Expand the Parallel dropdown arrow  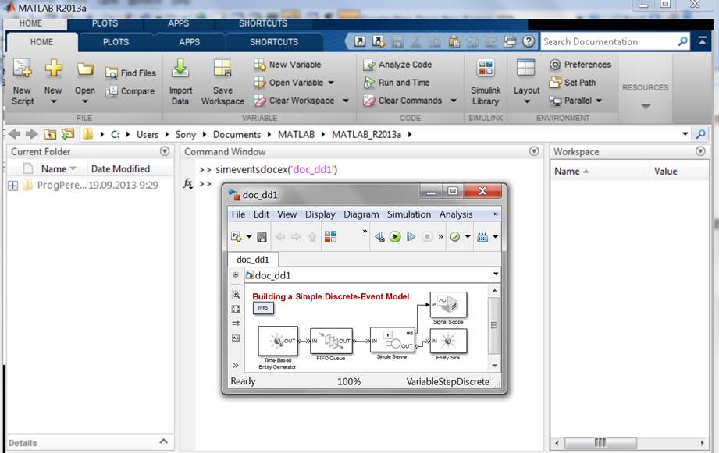[x=599, y=101]
